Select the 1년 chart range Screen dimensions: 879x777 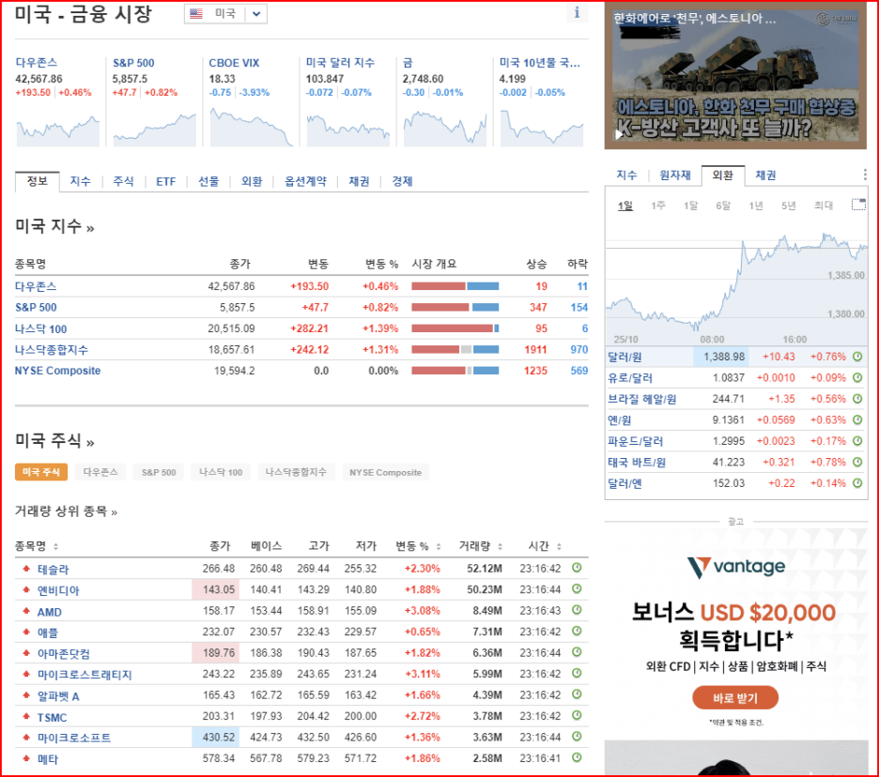pyautogui.click(x=756, y=206)
